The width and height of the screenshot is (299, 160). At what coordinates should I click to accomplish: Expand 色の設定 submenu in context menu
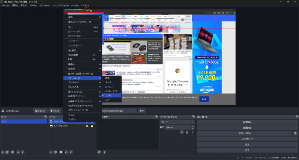click(83, 51)
